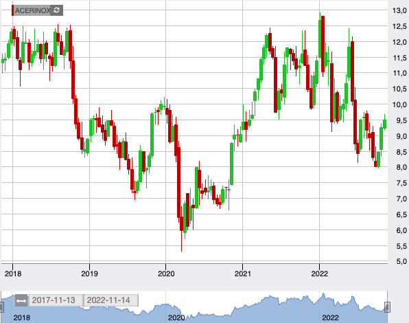Select the 2022 marker in the overview navigator
The image size is (409, 323).
point(330,318)
